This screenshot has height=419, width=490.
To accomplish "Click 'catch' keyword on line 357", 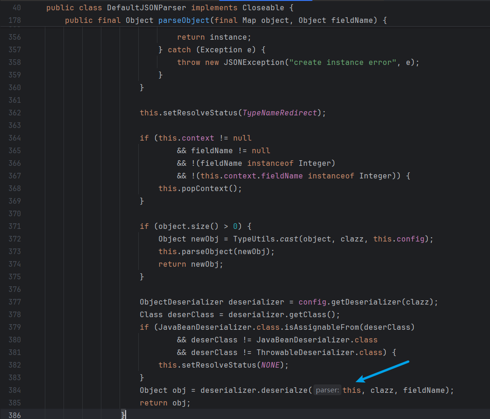I will pyautogui.click(x=179, y=50).
